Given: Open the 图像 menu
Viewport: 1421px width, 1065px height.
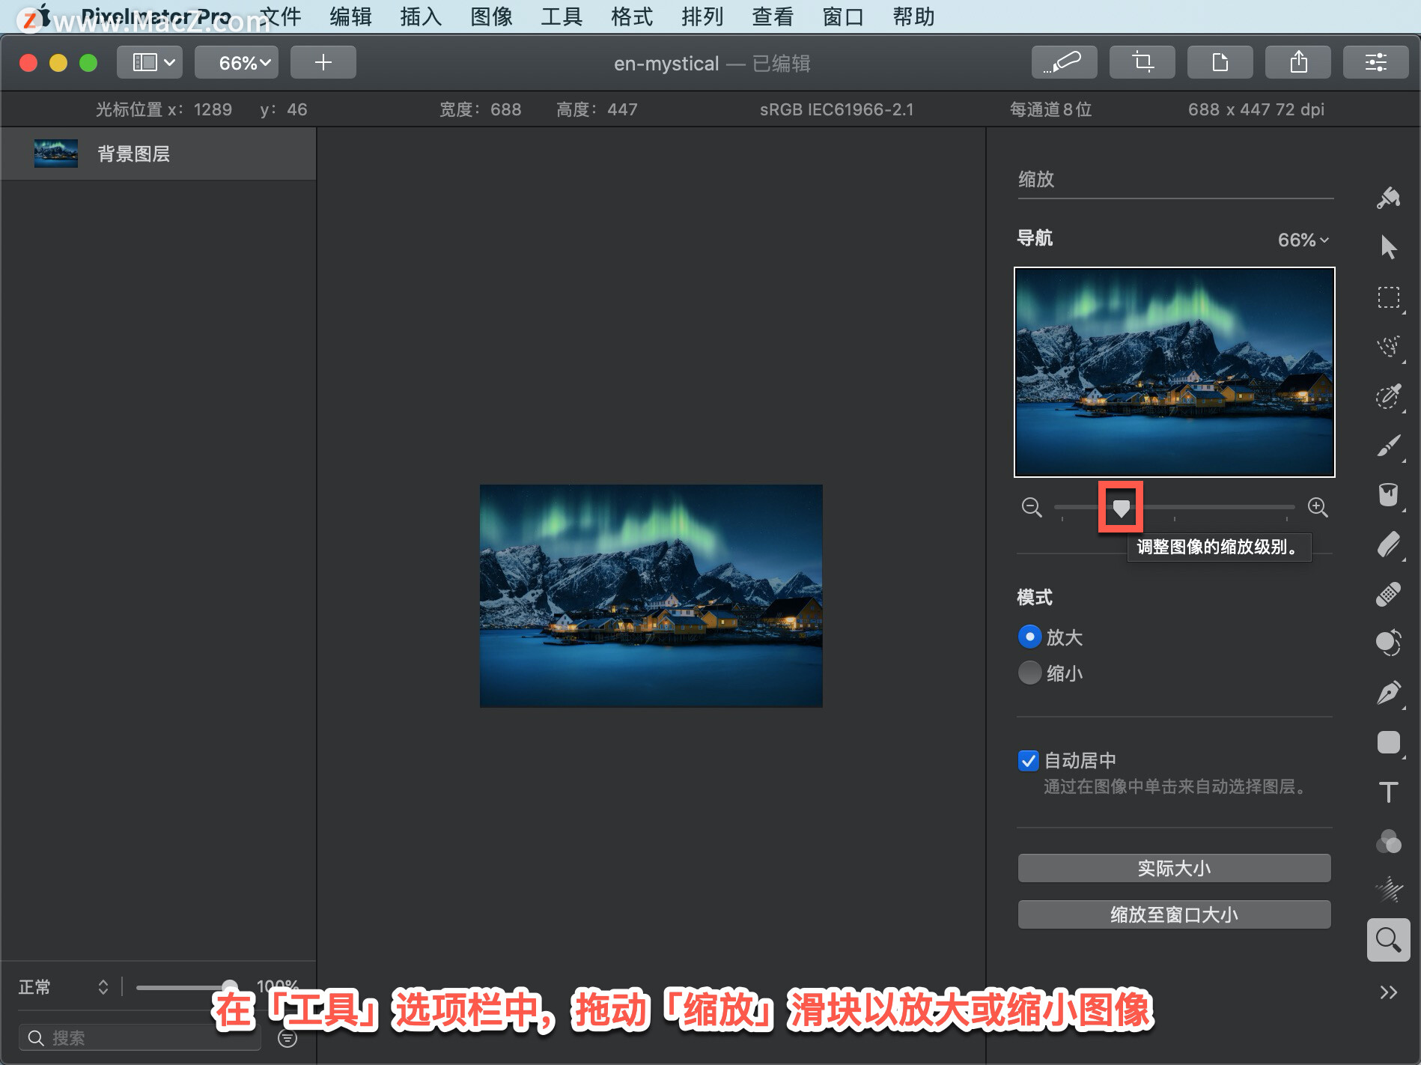Looking at the screenshot, I should (x=491, y=16).
